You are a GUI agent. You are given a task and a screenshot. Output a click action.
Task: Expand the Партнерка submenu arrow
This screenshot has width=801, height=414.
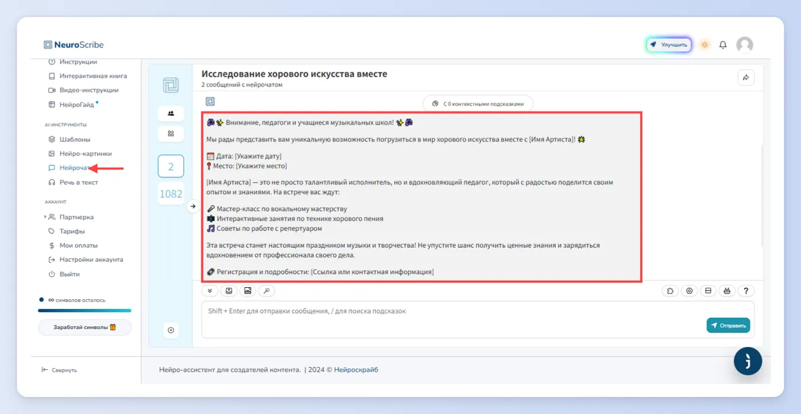45,217
